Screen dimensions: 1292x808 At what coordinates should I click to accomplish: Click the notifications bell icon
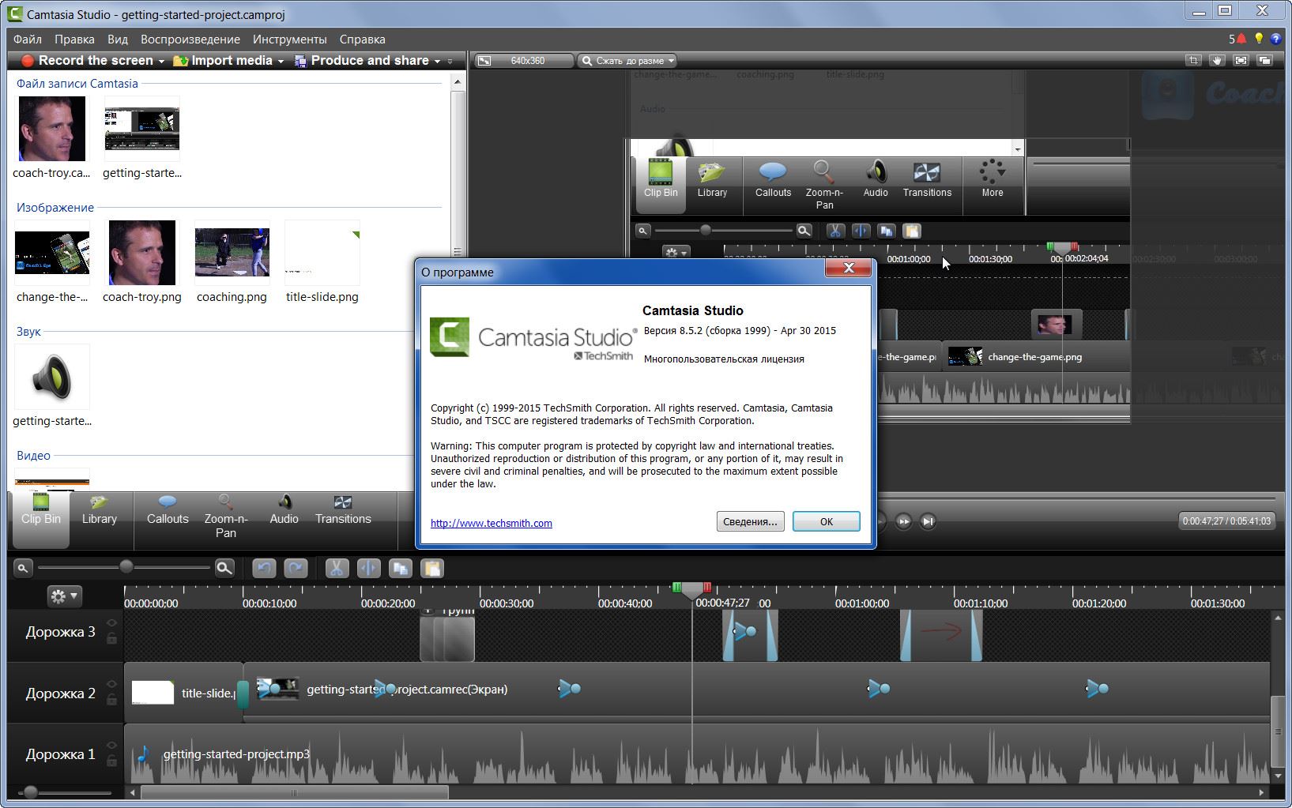tap(1241, 39)
